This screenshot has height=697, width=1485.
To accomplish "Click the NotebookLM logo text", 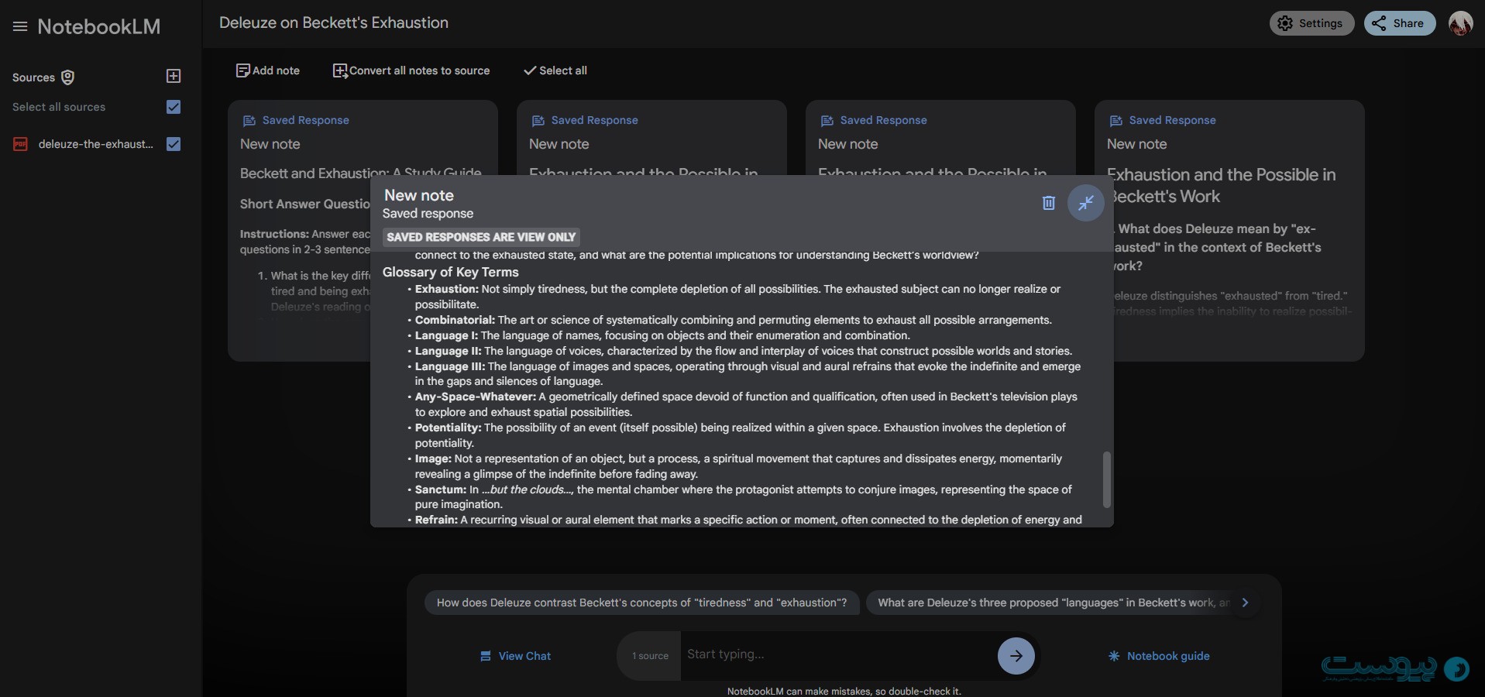I will point(99,26).
